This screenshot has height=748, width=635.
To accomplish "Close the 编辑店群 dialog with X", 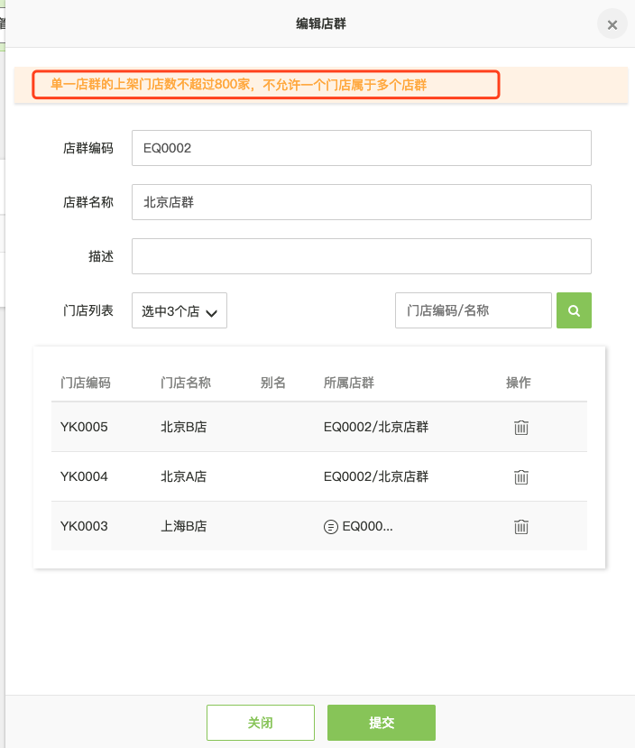I will 612,24.
